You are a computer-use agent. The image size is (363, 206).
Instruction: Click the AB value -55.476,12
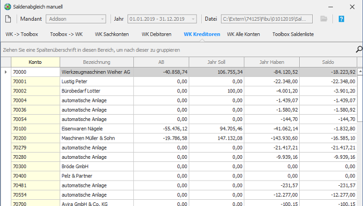pyautogui.click(x=161, y=129)
